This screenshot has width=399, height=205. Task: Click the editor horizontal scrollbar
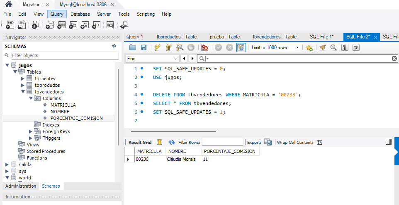pos(173,131)
